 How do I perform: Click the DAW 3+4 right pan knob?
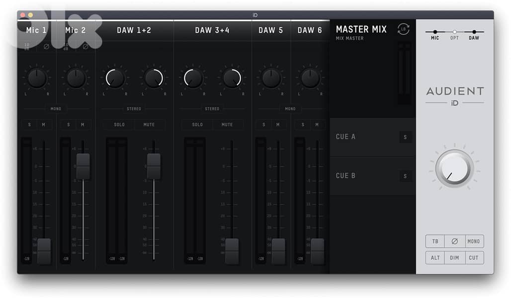coord(232,78)
